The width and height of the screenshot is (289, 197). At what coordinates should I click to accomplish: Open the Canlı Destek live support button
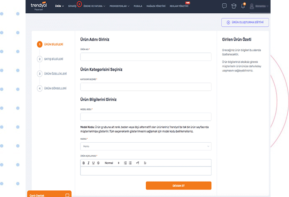[x=49, y=194]
